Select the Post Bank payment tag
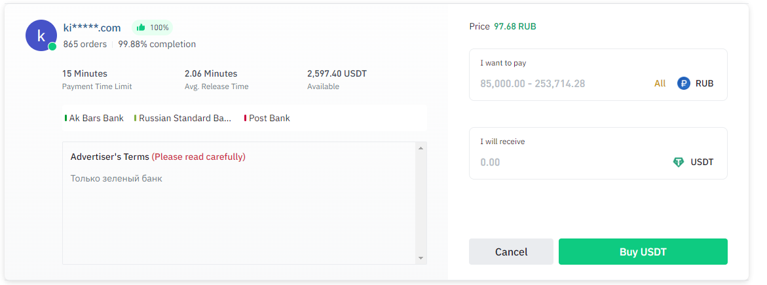The width and height of the screenshot is (767, 285). pyautogui.click(x=269, y=118)
